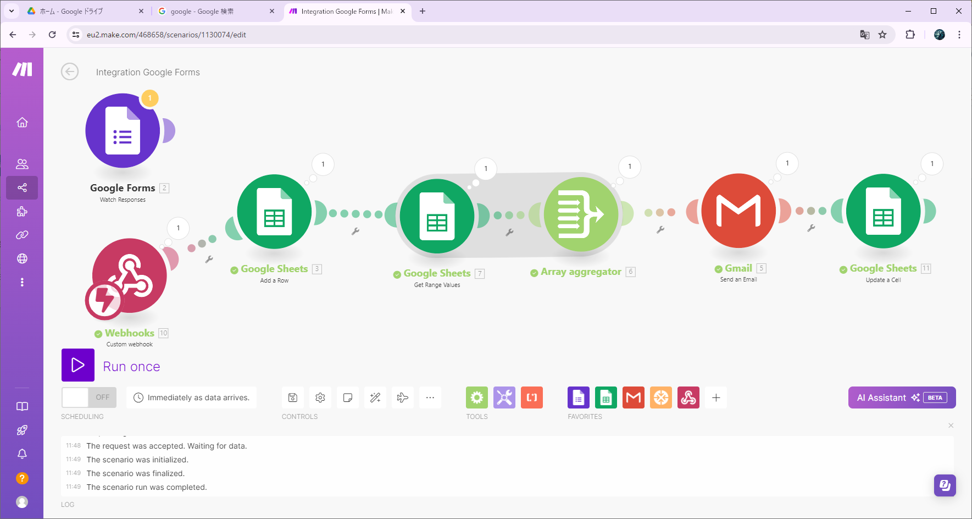Add Webhooks from Favorites

(x=688, y=397)
